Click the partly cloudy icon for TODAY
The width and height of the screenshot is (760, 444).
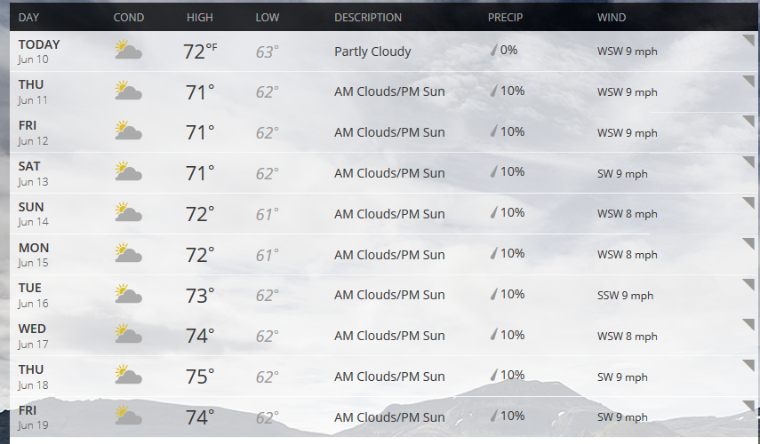(x=128, y=50)
